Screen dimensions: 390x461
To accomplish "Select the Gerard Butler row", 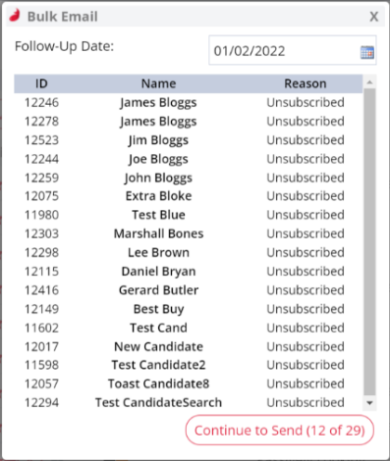I will 189,290.
